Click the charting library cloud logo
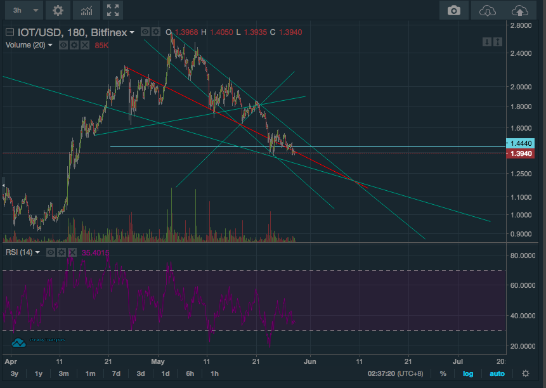The height and width of the screenshot is (388, 546). tap(18, 342)
